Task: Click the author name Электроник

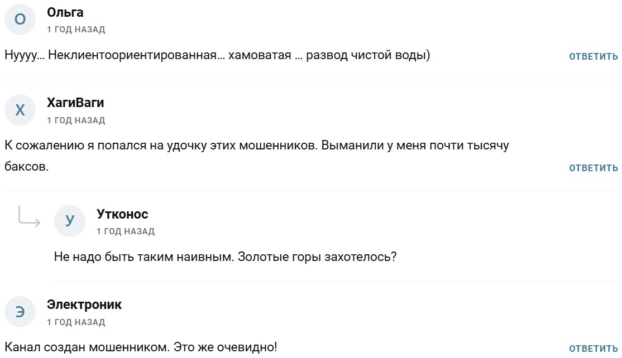Action: point(84,304)
